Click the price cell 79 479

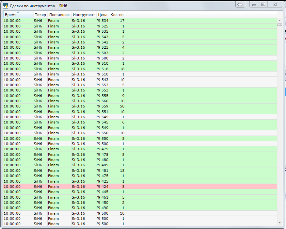click(x=102, y=149)
